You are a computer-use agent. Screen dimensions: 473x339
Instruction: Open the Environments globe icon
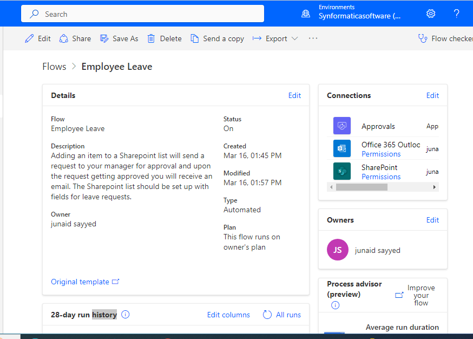click(x=306, y=14)
